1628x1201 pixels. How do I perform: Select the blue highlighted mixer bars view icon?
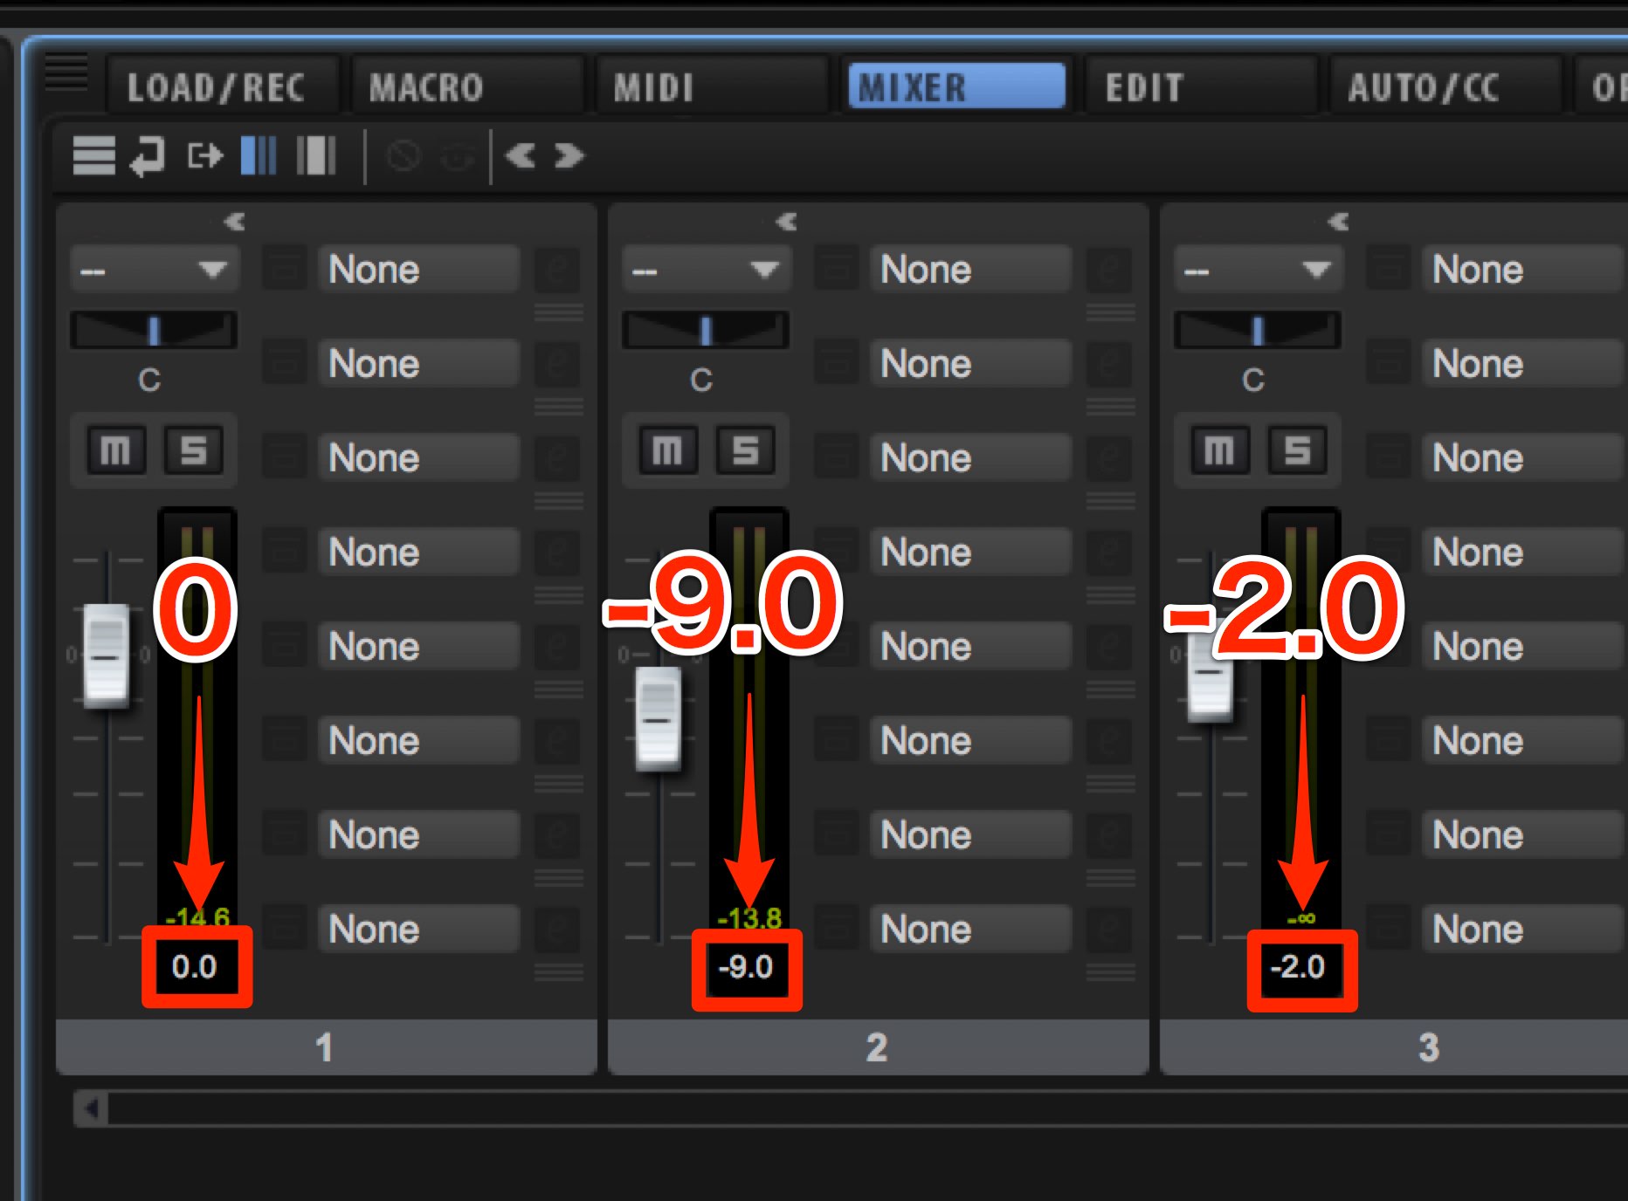(259, 156)
